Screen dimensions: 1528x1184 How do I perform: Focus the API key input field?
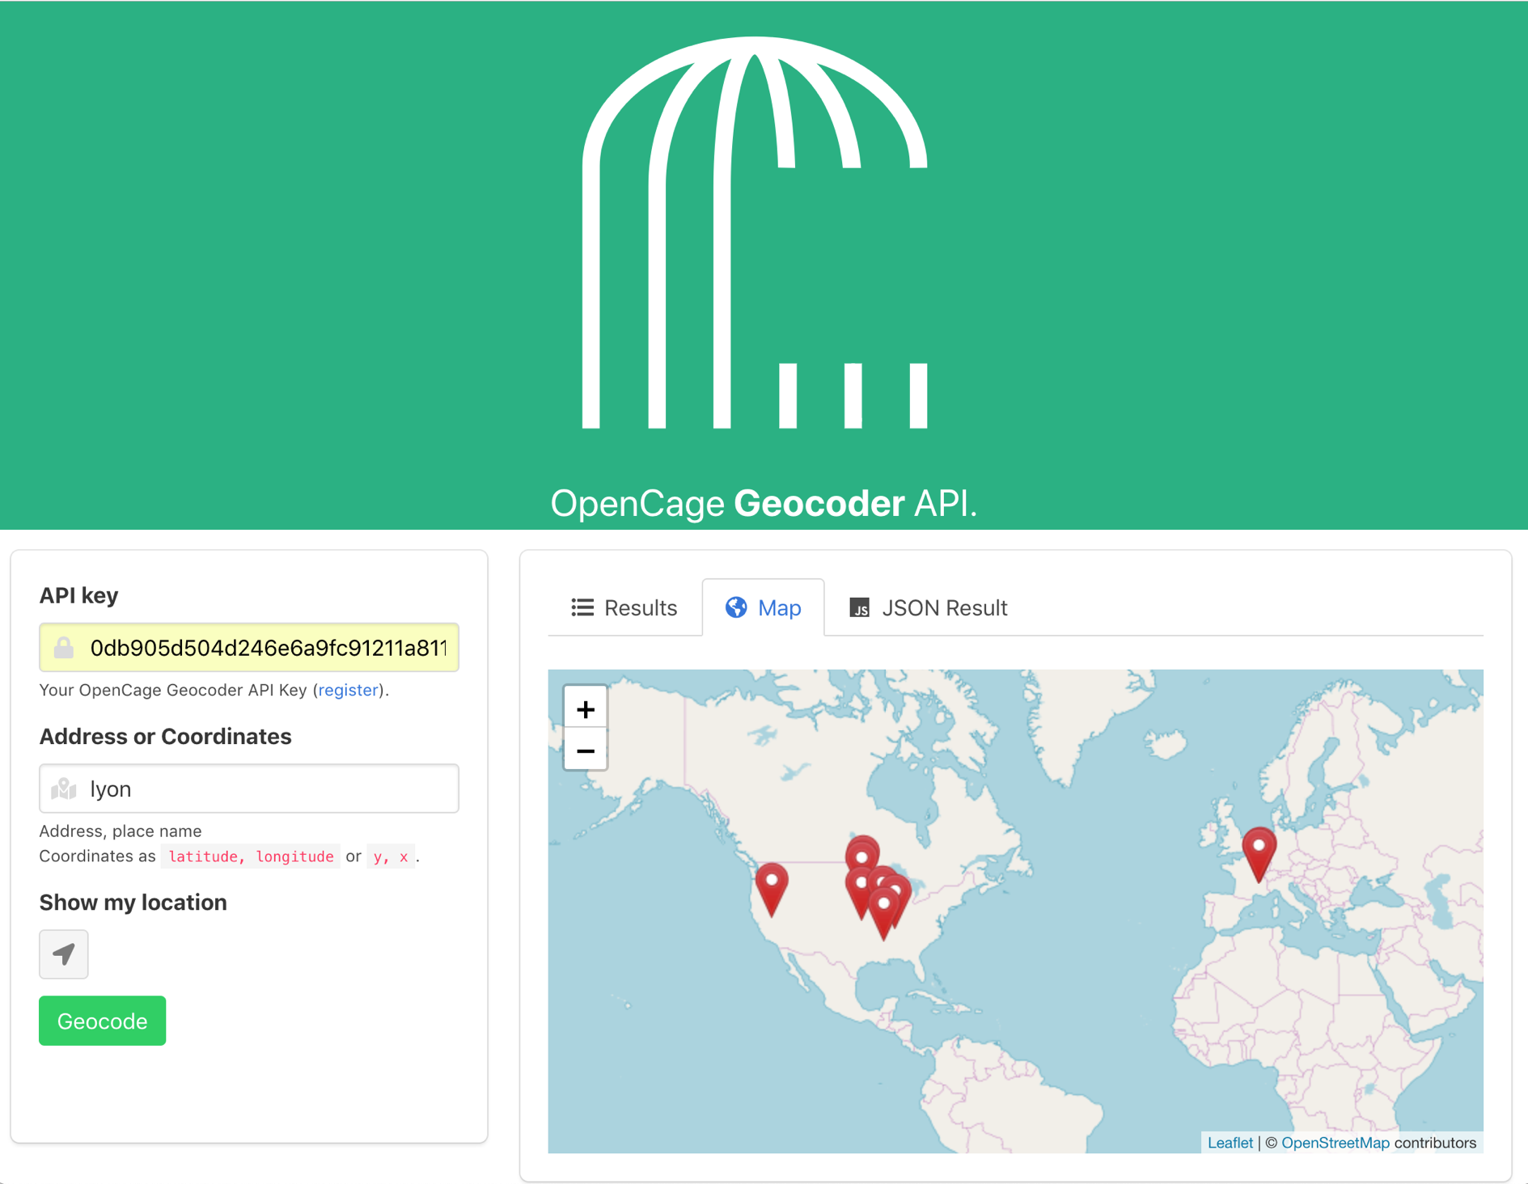click(x=249, y=648)
